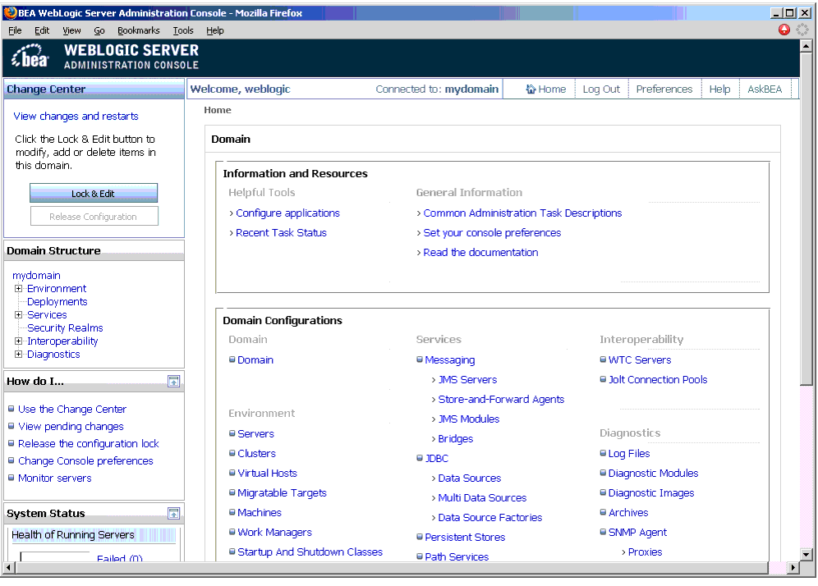Viewport: 818px width, 586px height.
Task: Select mydomain in Domain Structure tree
Action: click(x=36, y=275)
